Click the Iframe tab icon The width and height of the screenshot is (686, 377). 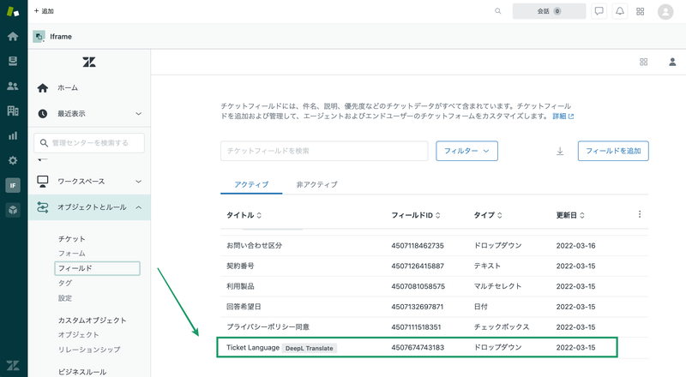click(39, 36)
